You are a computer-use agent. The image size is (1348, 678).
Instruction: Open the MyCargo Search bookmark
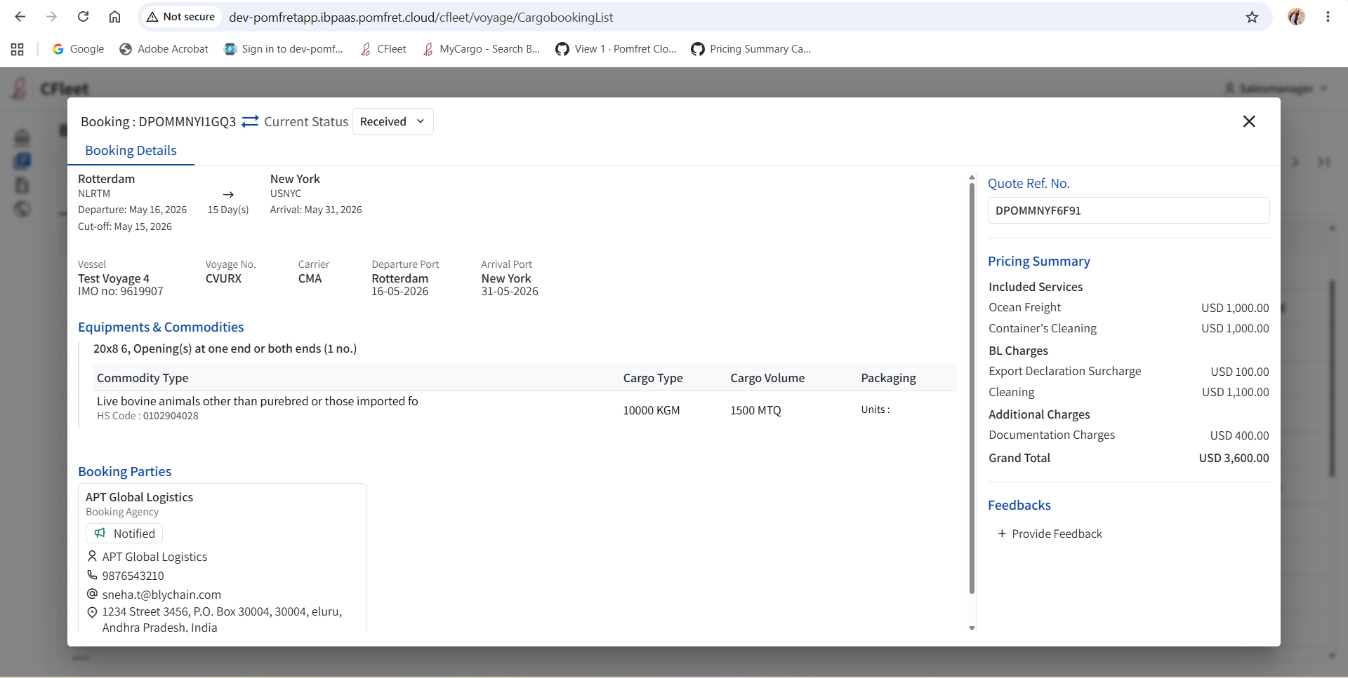click(x=481, y=49)
